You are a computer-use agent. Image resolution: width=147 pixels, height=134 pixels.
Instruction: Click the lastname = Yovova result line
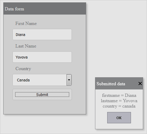tap(119, 101)
